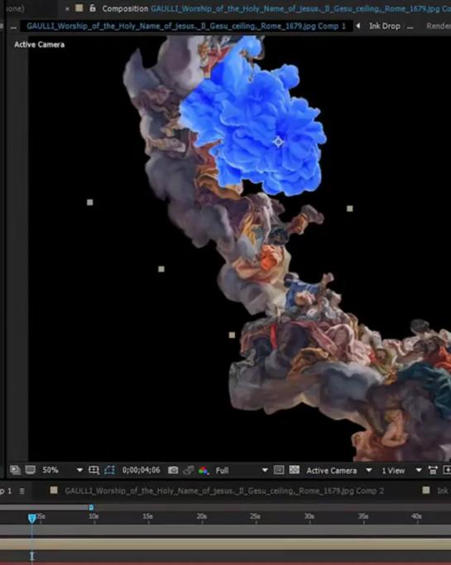Click the Fast Previews icon at toolbar edge

point(447,470)
